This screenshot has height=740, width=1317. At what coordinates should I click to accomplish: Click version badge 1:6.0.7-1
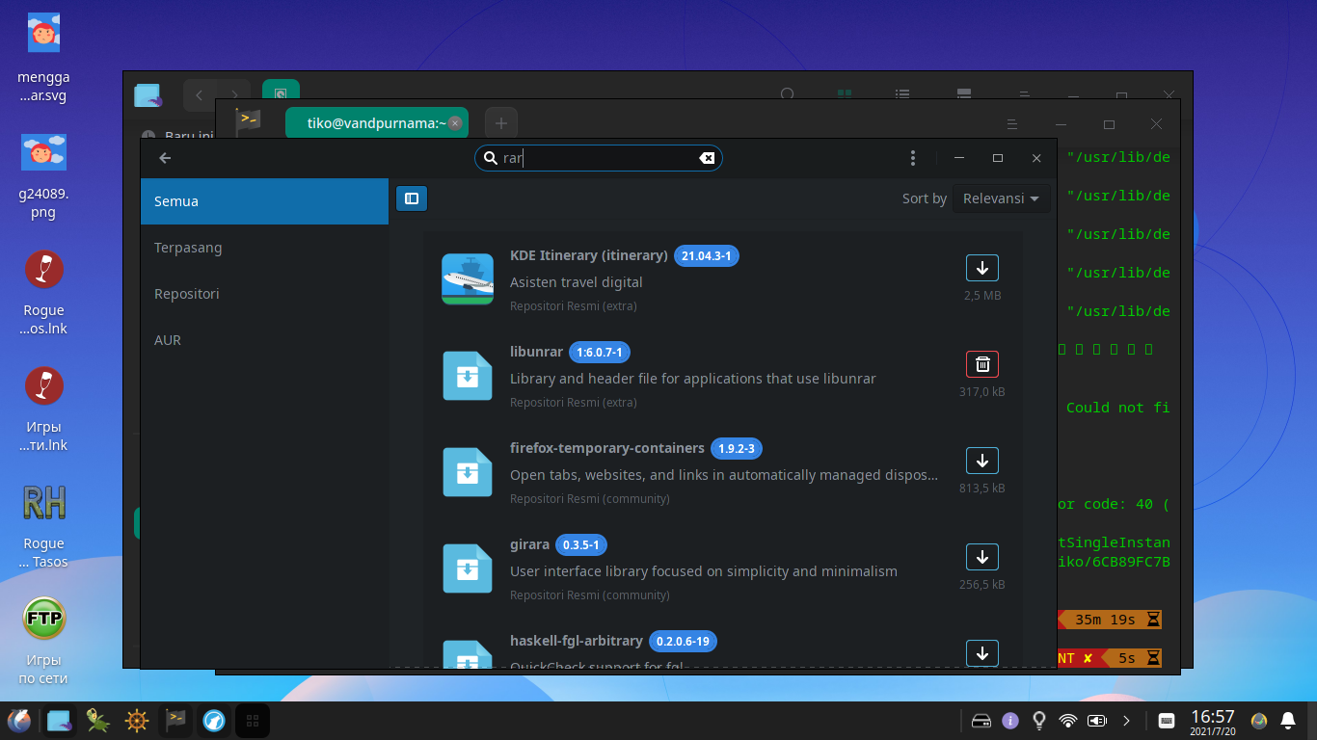coord(600,353)
